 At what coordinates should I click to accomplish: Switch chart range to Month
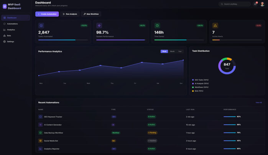(172, 51)
